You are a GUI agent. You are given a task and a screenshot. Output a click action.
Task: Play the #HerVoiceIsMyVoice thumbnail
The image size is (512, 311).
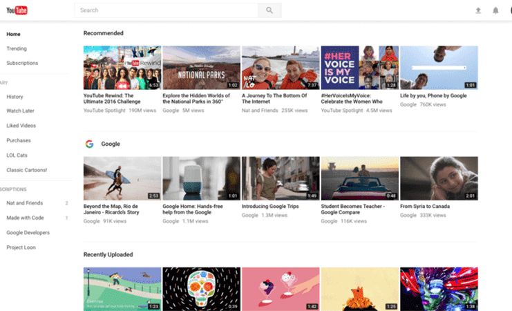point(360,68)
